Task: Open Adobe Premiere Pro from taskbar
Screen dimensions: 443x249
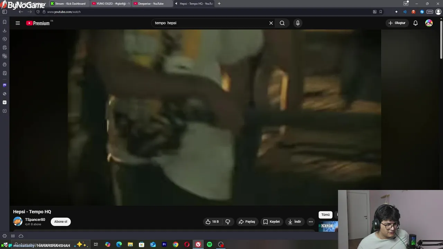Action: point(164,245)
